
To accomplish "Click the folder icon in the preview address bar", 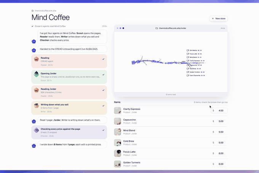I will tap(157, 28).
